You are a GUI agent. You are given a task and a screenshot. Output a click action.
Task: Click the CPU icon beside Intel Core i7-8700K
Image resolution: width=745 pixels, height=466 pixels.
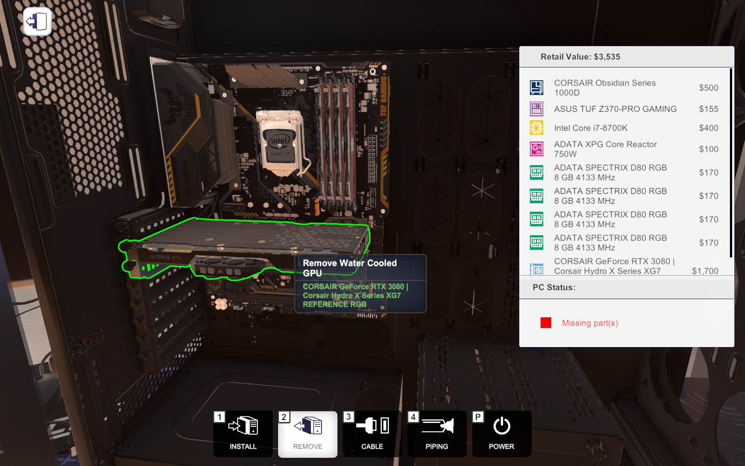[x=537, y=128]
